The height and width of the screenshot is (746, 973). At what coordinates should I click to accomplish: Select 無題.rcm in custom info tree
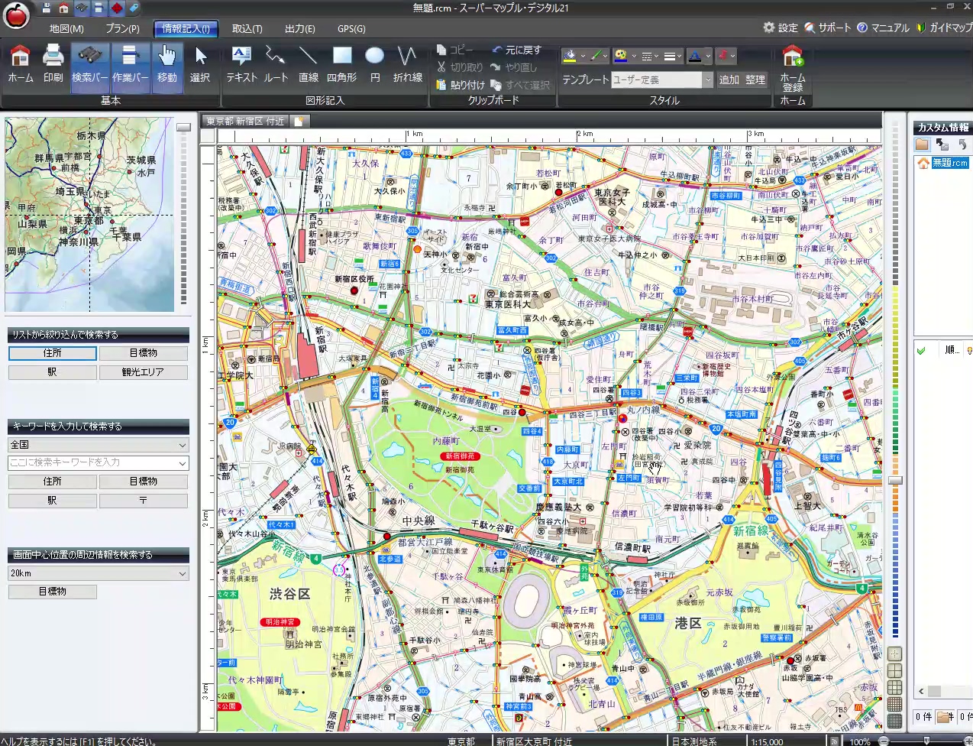click(949, 163)
